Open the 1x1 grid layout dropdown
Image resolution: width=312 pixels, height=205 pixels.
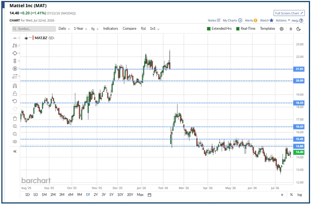155,28
